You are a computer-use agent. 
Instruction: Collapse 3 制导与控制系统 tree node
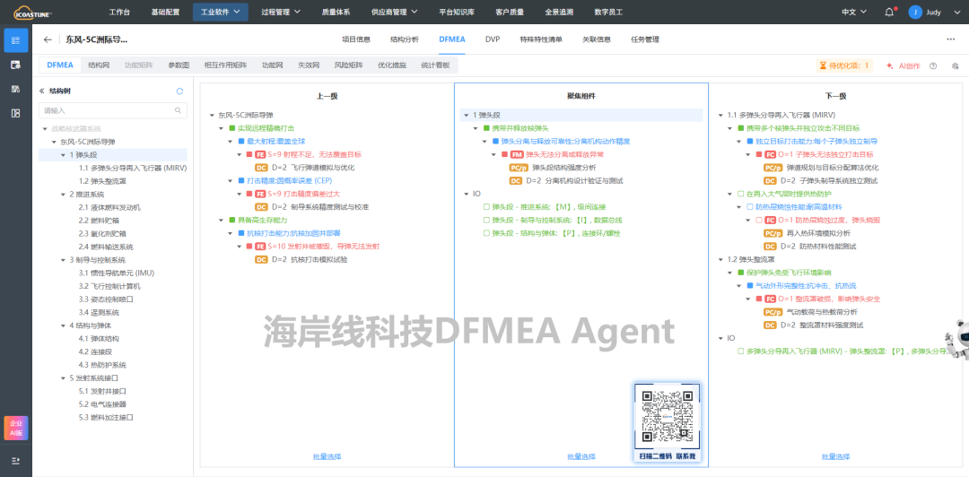click(x=64, y=260)
